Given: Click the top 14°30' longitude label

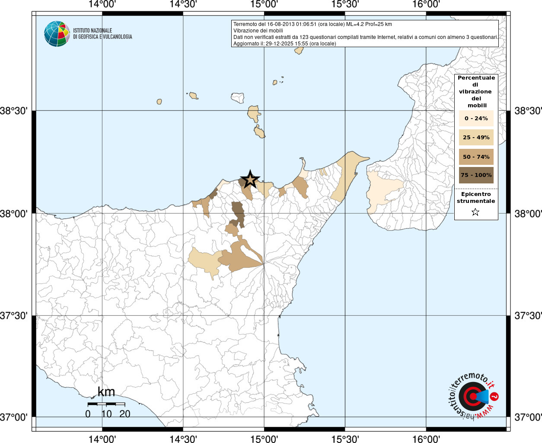Looking at the screenshot, I should tap(183, 4).
